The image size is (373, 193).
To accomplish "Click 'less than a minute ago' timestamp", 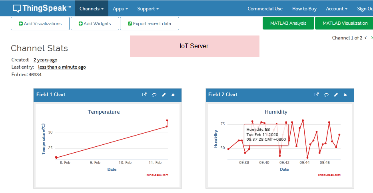I will (62, 67).
